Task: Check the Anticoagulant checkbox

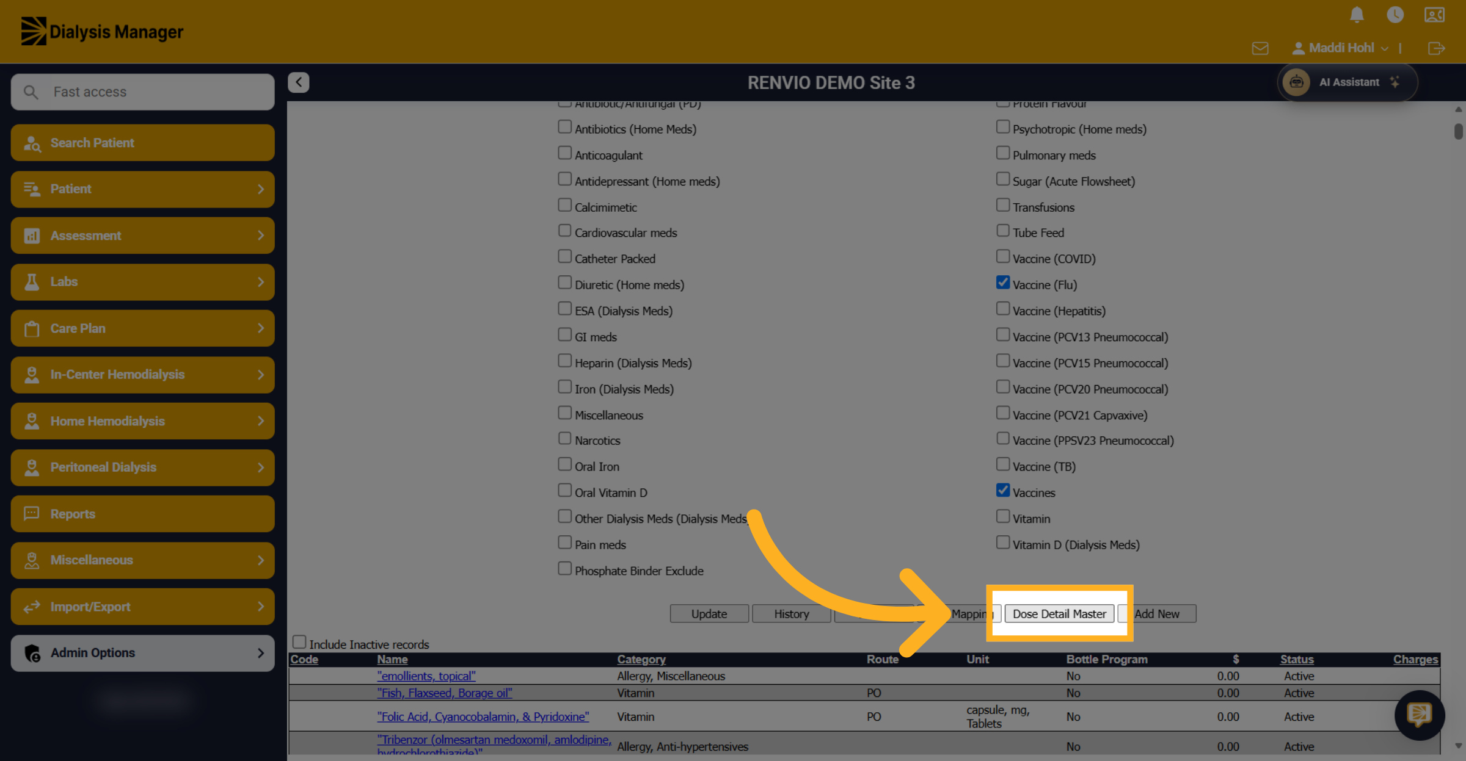Action: 564,153
